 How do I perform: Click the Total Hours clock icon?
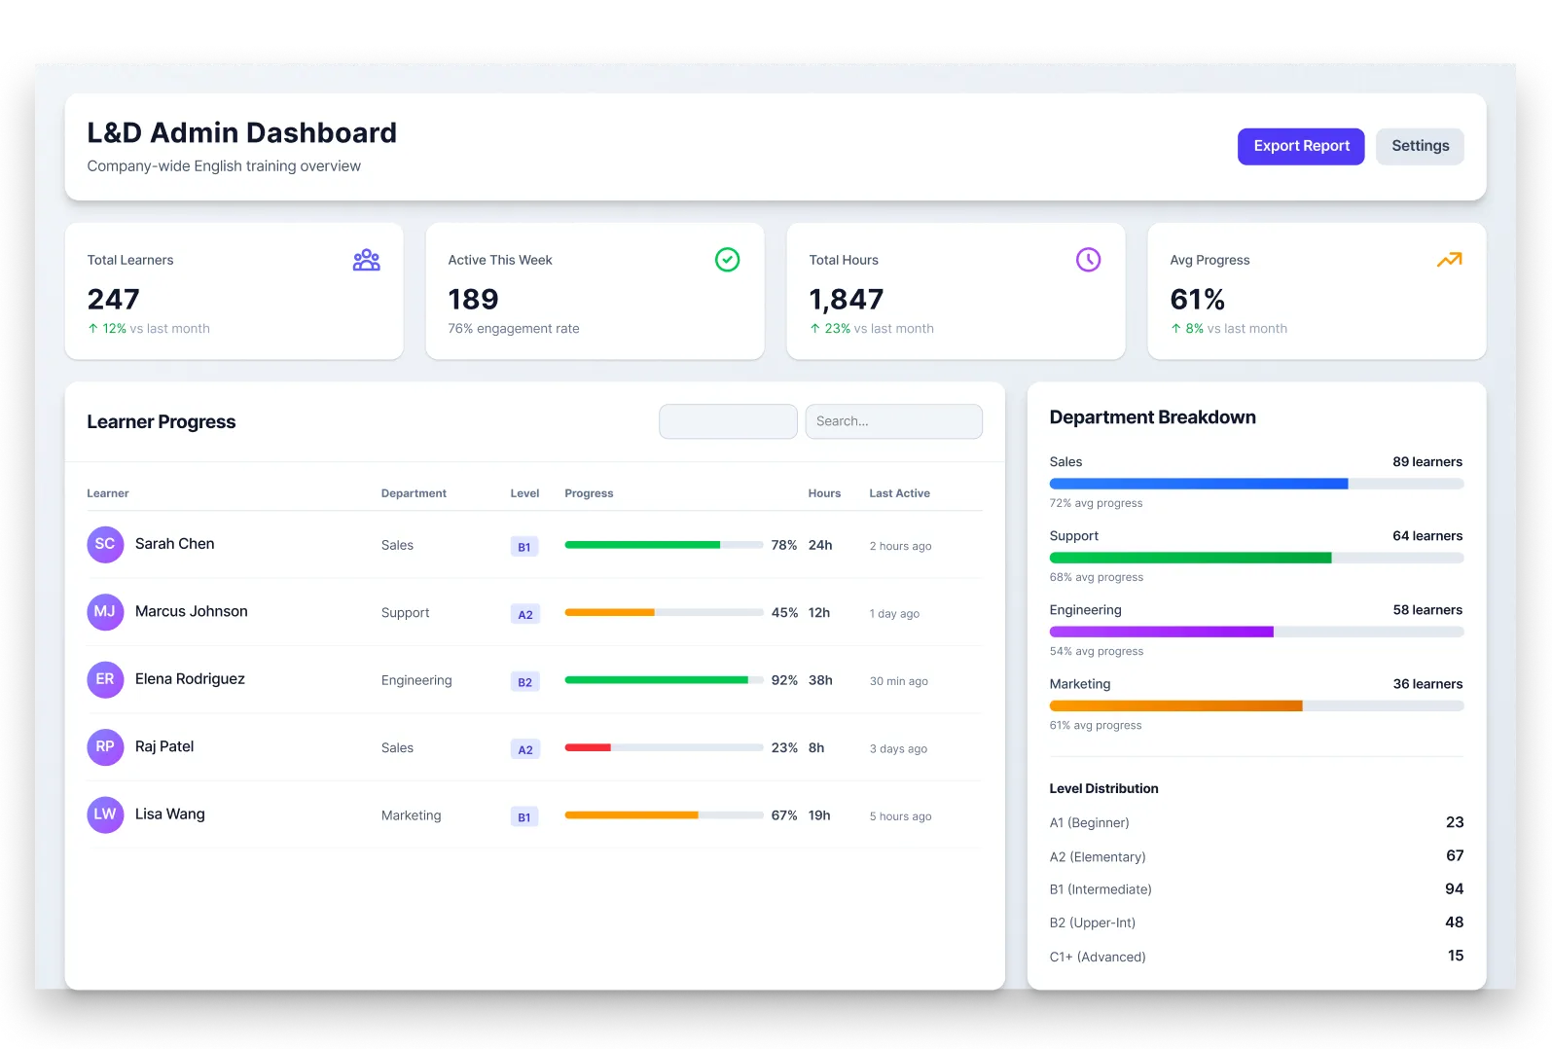coord(1089,260)
